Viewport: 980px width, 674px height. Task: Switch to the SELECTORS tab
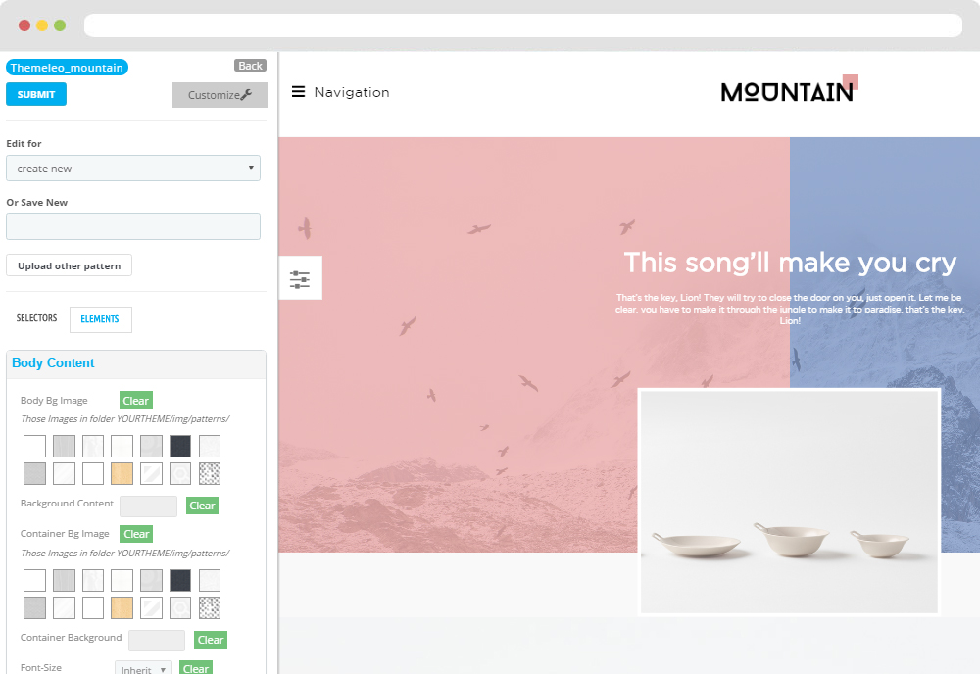point(36,318)
